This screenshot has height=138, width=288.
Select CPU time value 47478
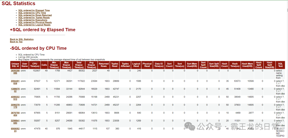point(37,129)
